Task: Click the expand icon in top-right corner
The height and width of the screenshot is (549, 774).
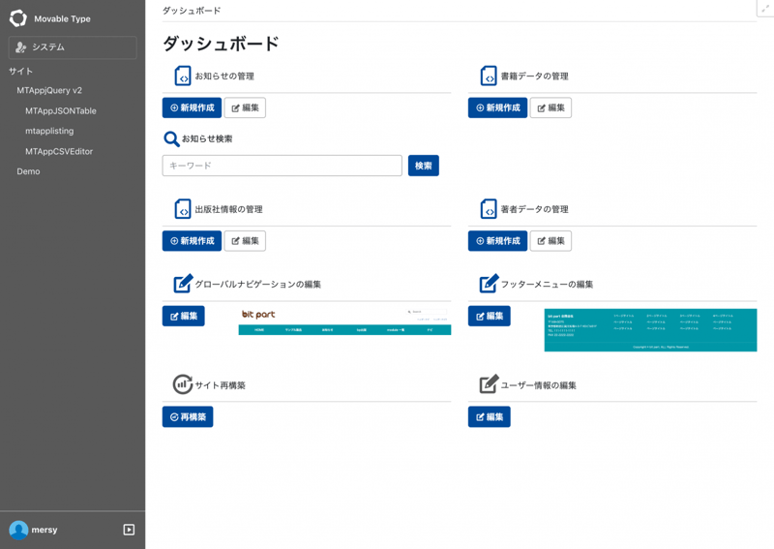Action: click(x=764, y=9)
